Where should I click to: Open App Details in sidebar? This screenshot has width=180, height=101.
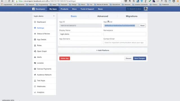click(x=44, y=40)
